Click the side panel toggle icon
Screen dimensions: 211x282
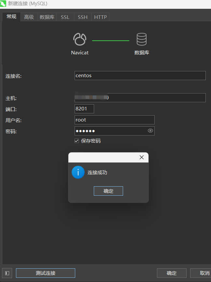(7, 273)
